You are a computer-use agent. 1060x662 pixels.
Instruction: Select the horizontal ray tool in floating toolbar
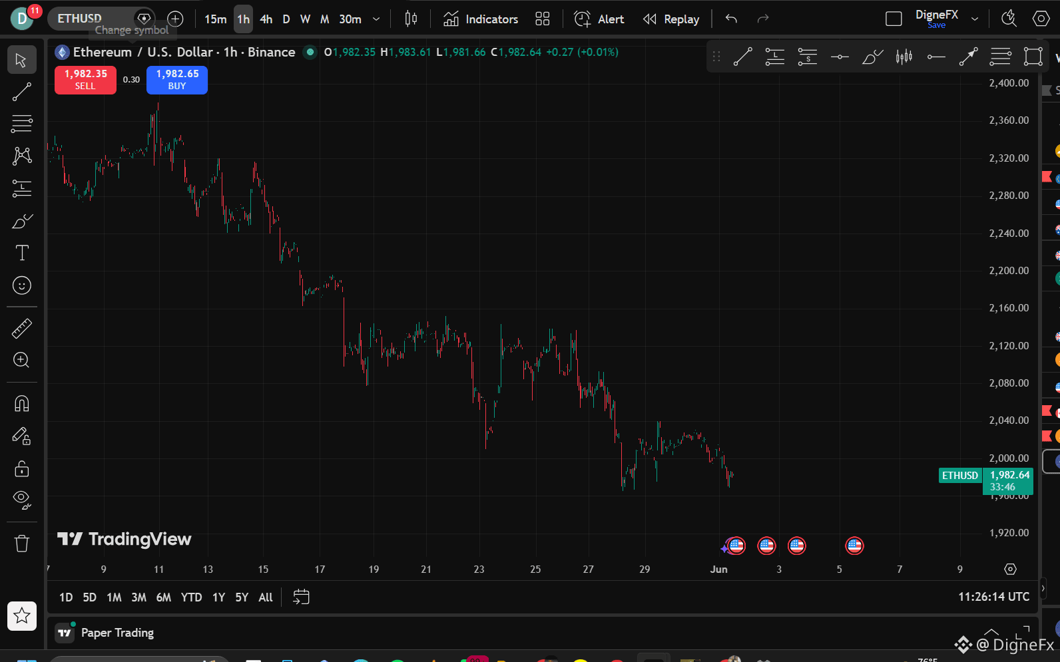tap(936, 57)
